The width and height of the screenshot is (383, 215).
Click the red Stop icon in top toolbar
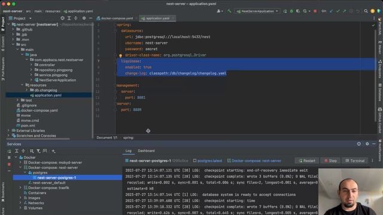315,11
